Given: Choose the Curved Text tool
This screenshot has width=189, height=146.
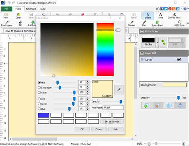Looking at the screenshot, I should tap(174, 16).
